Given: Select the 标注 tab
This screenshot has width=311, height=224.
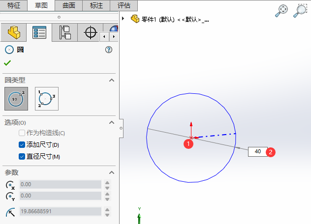Looking at the screenshot, I should click(96, 5).
